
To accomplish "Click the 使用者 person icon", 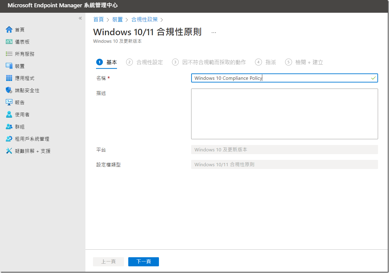I will [9, 115].
